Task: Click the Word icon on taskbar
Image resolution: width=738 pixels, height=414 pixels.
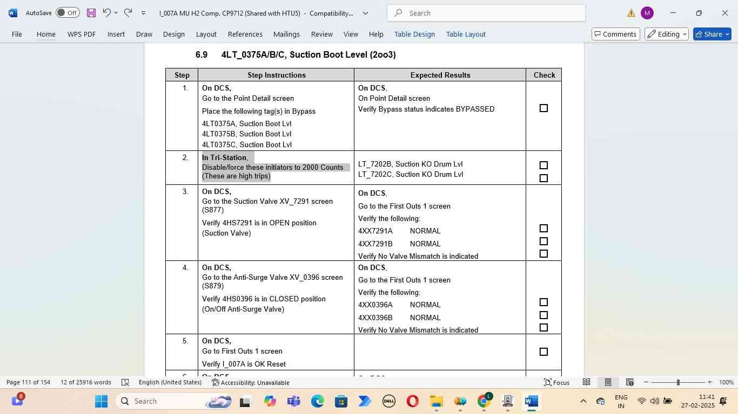Action: click(x=531, y=401)
